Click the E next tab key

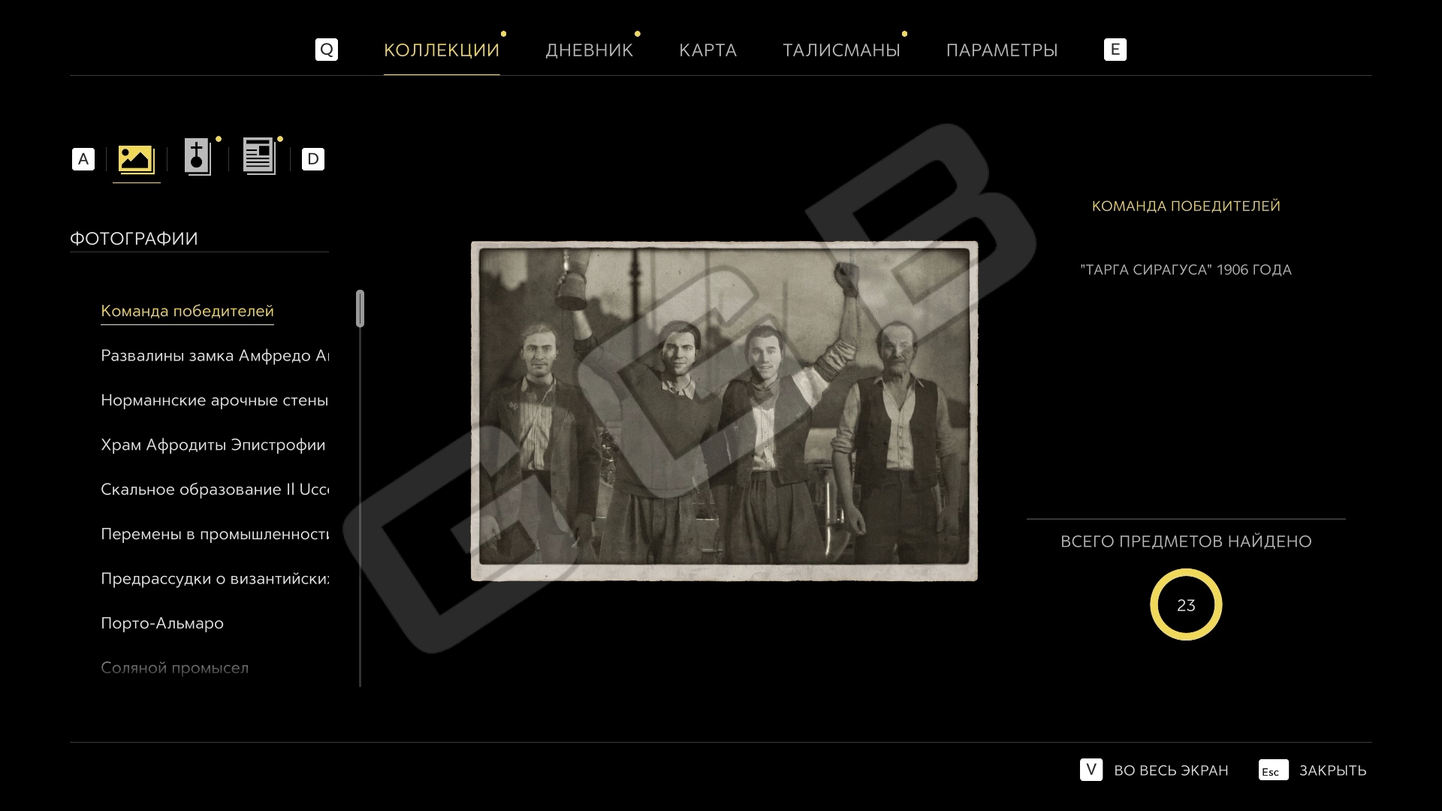coord(1115,50)
